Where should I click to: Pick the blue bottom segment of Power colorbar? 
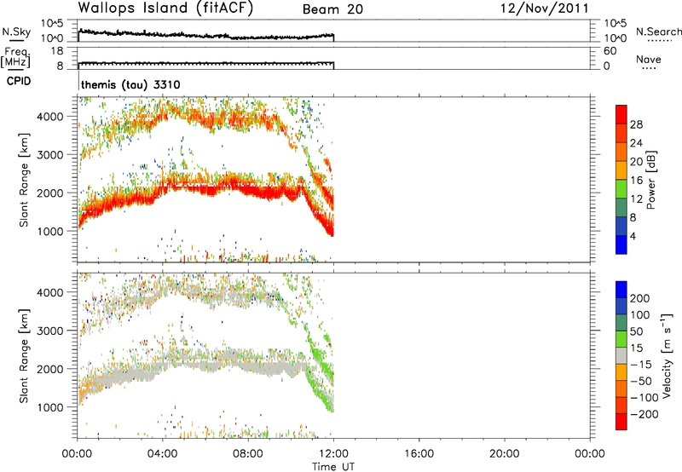(x=621, y=245)
